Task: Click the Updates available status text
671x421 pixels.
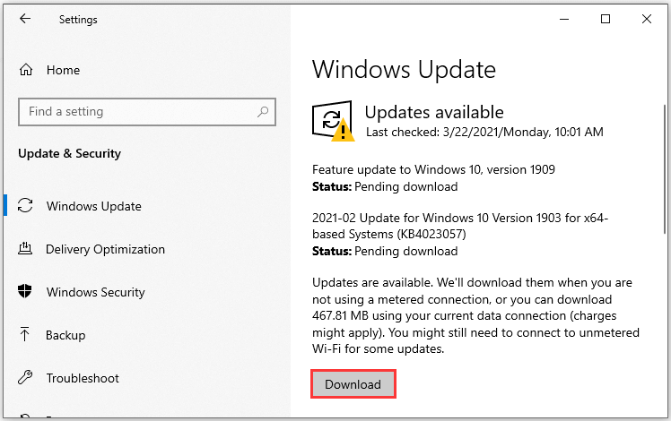Action: coord(434,112)
